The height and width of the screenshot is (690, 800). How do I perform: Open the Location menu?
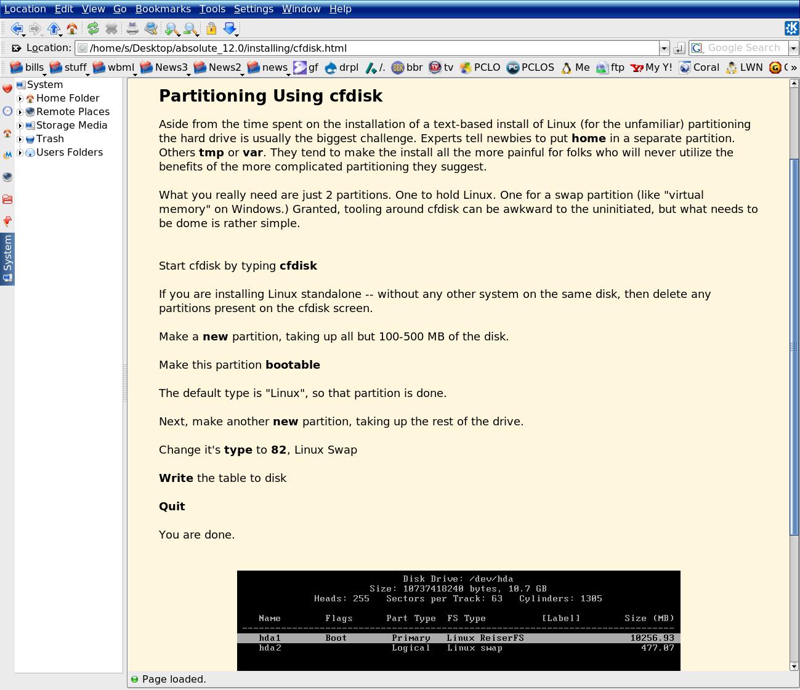[25, 9]
